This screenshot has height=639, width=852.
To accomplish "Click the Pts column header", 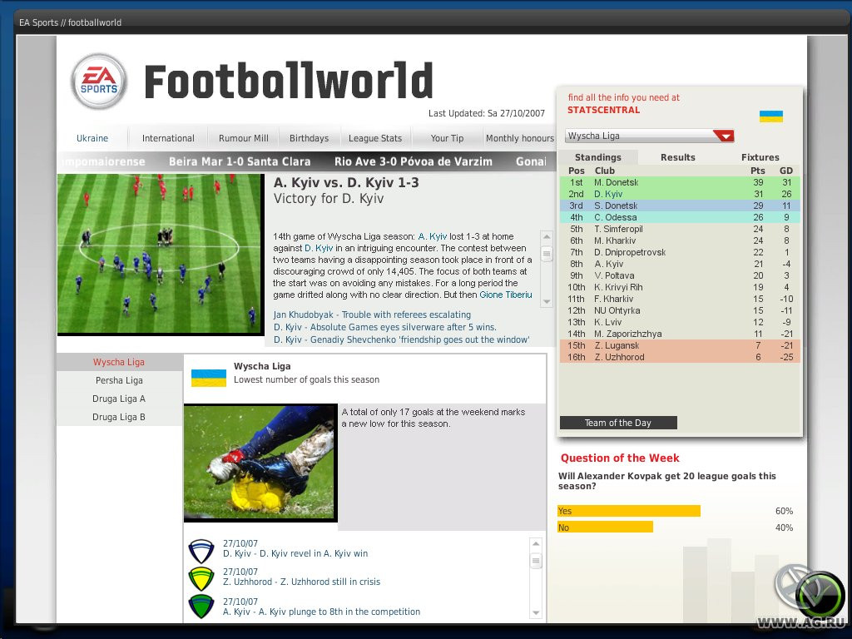I will [758, 171].
